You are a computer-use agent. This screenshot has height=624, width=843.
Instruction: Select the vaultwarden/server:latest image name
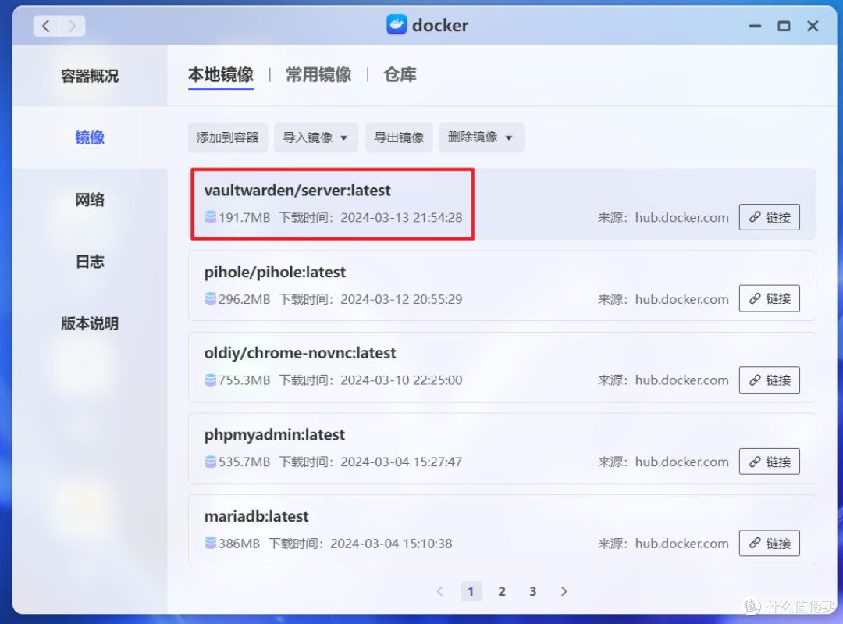[297, 191]
